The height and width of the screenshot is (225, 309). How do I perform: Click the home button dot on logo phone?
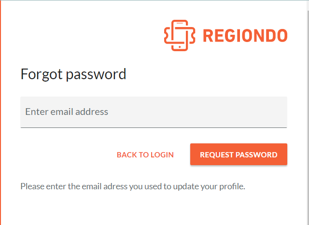point(180,47)
